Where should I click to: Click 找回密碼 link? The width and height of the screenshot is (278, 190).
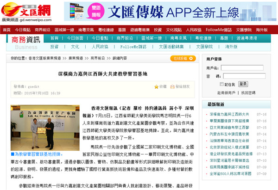coord(248,93)
